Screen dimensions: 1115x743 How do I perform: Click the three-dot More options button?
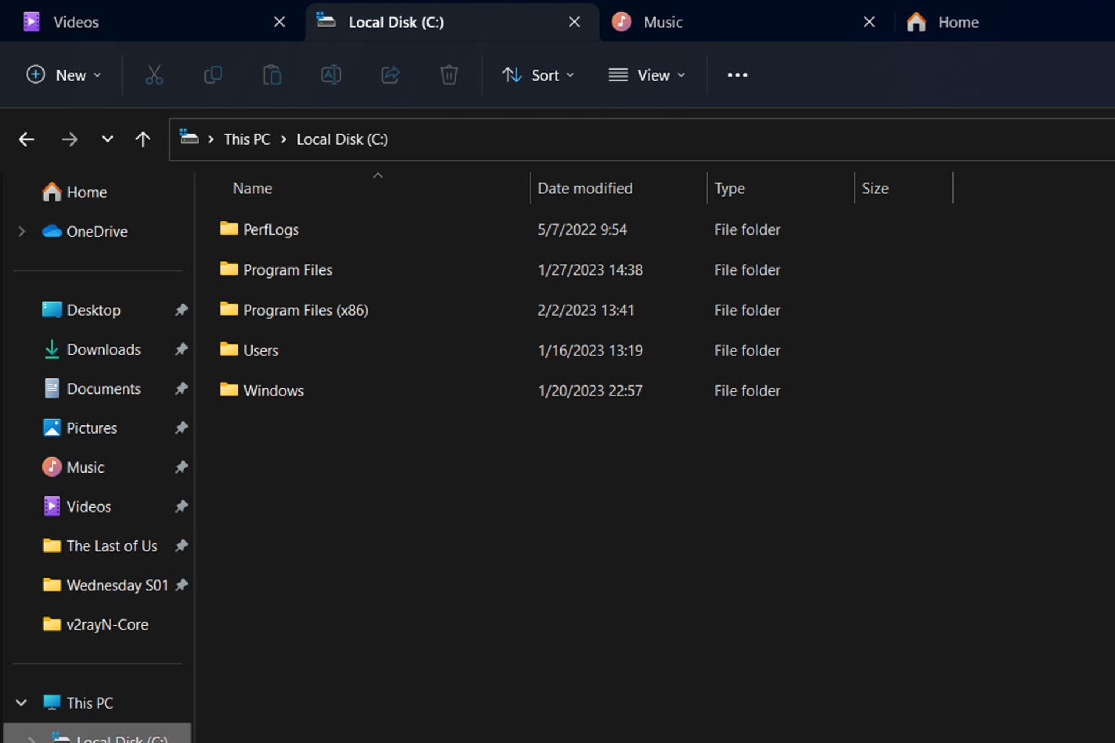click(737, 75)
